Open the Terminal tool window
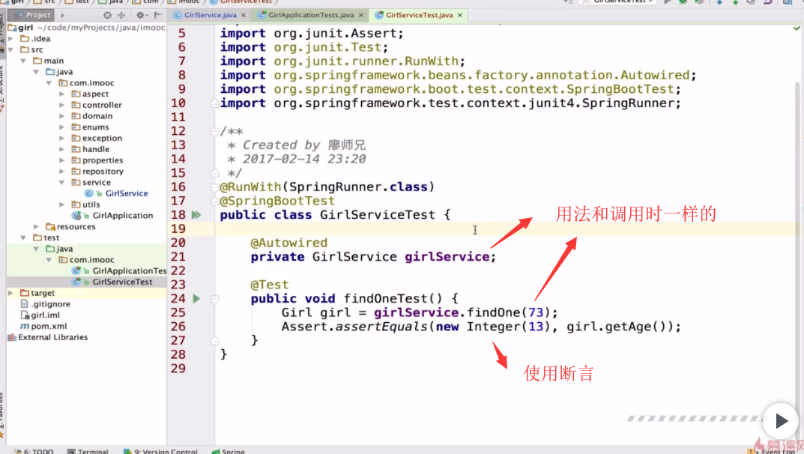 [x=88, y=451]
